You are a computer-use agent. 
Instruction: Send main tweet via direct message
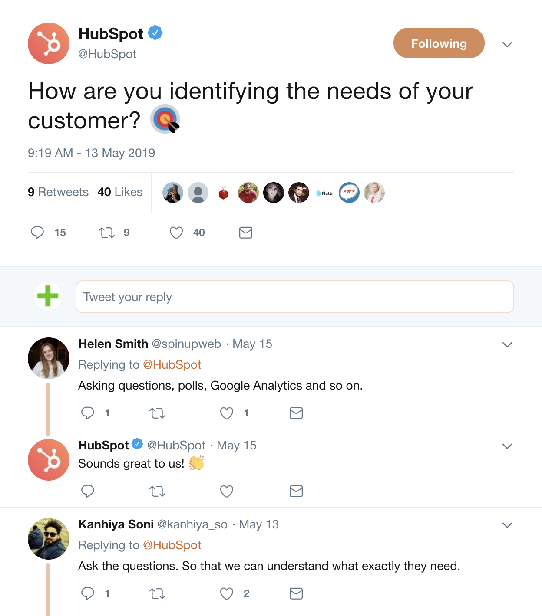point(246,233)
